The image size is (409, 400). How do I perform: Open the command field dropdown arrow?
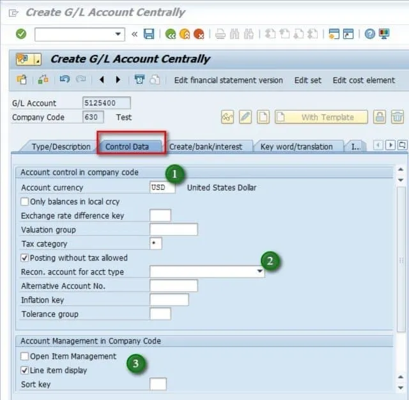pos(118,34)
